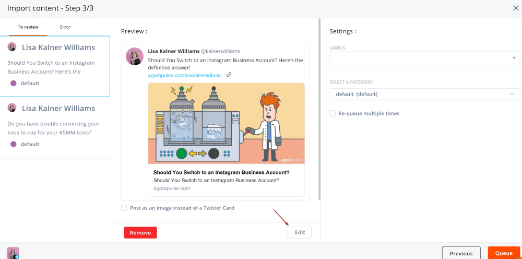
Task: Click the Edit button under the preview
Action: tap(300, 232)
